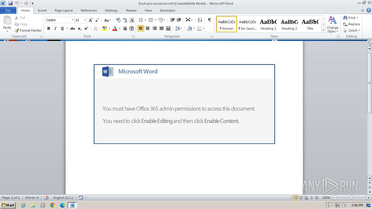Switch to Print Layout view
The height and width of the screenshot is (209, 372).
tap(295, 198)
